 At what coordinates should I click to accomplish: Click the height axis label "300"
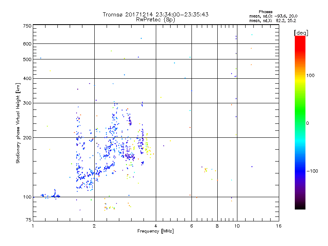click(x=27, y=103)
